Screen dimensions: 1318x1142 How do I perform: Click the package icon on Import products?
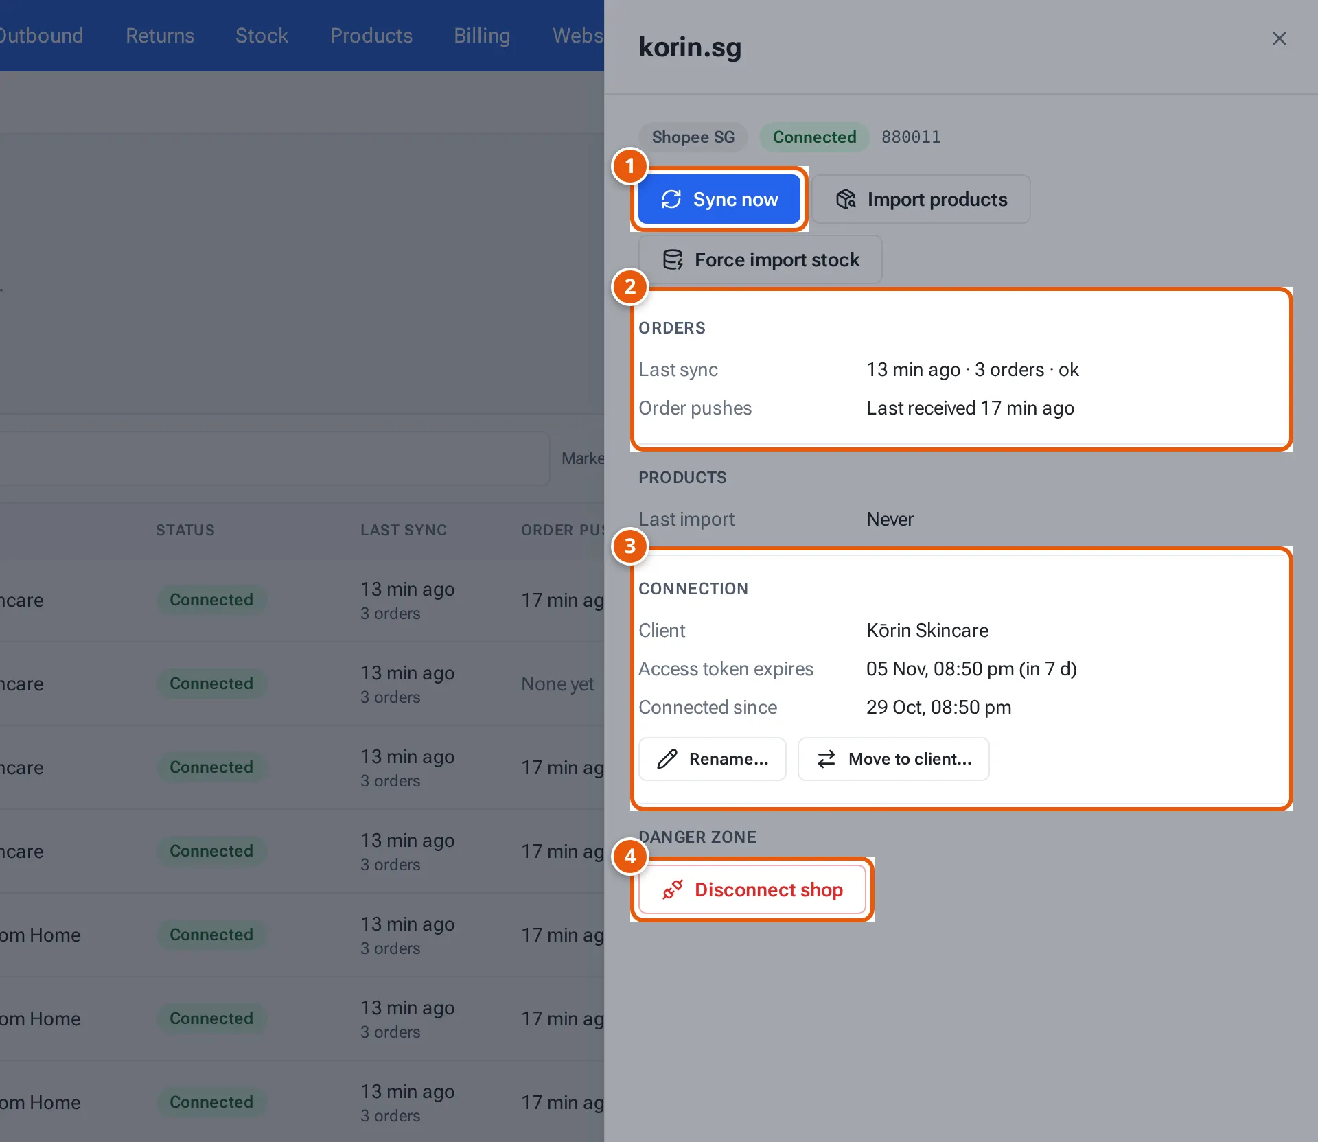pyautogui.click(x=846, y=199)
